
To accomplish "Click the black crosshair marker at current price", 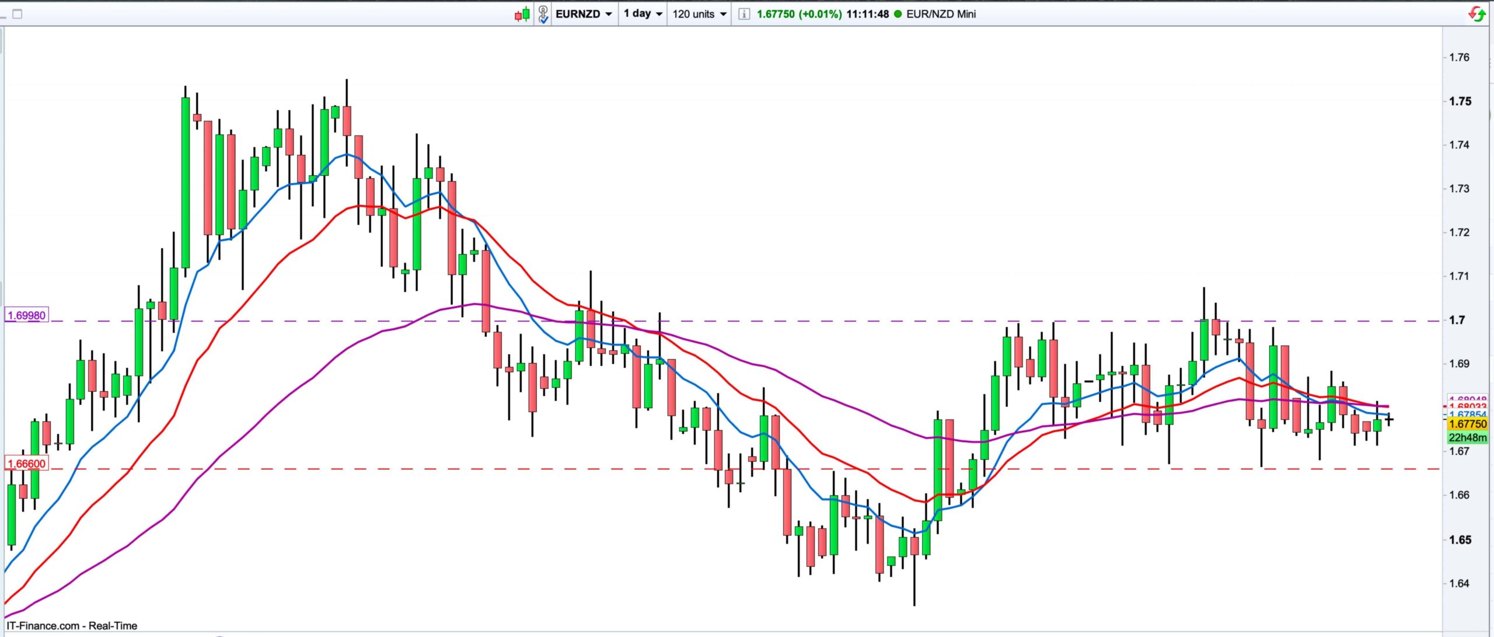I will 1389,419.
